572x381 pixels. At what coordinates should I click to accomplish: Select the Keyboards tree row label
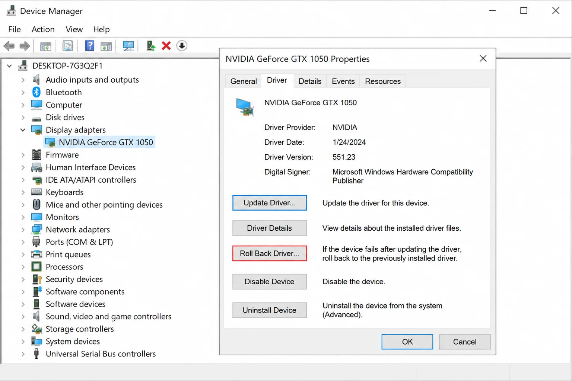pyautogui.click(x=64, y=192)
